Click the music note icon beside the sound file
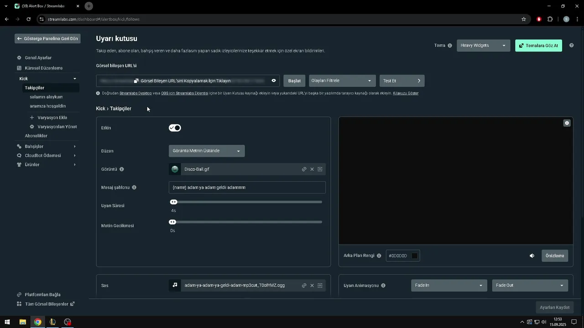The width and height of the screenshot is (584, 328). [175, 285]
